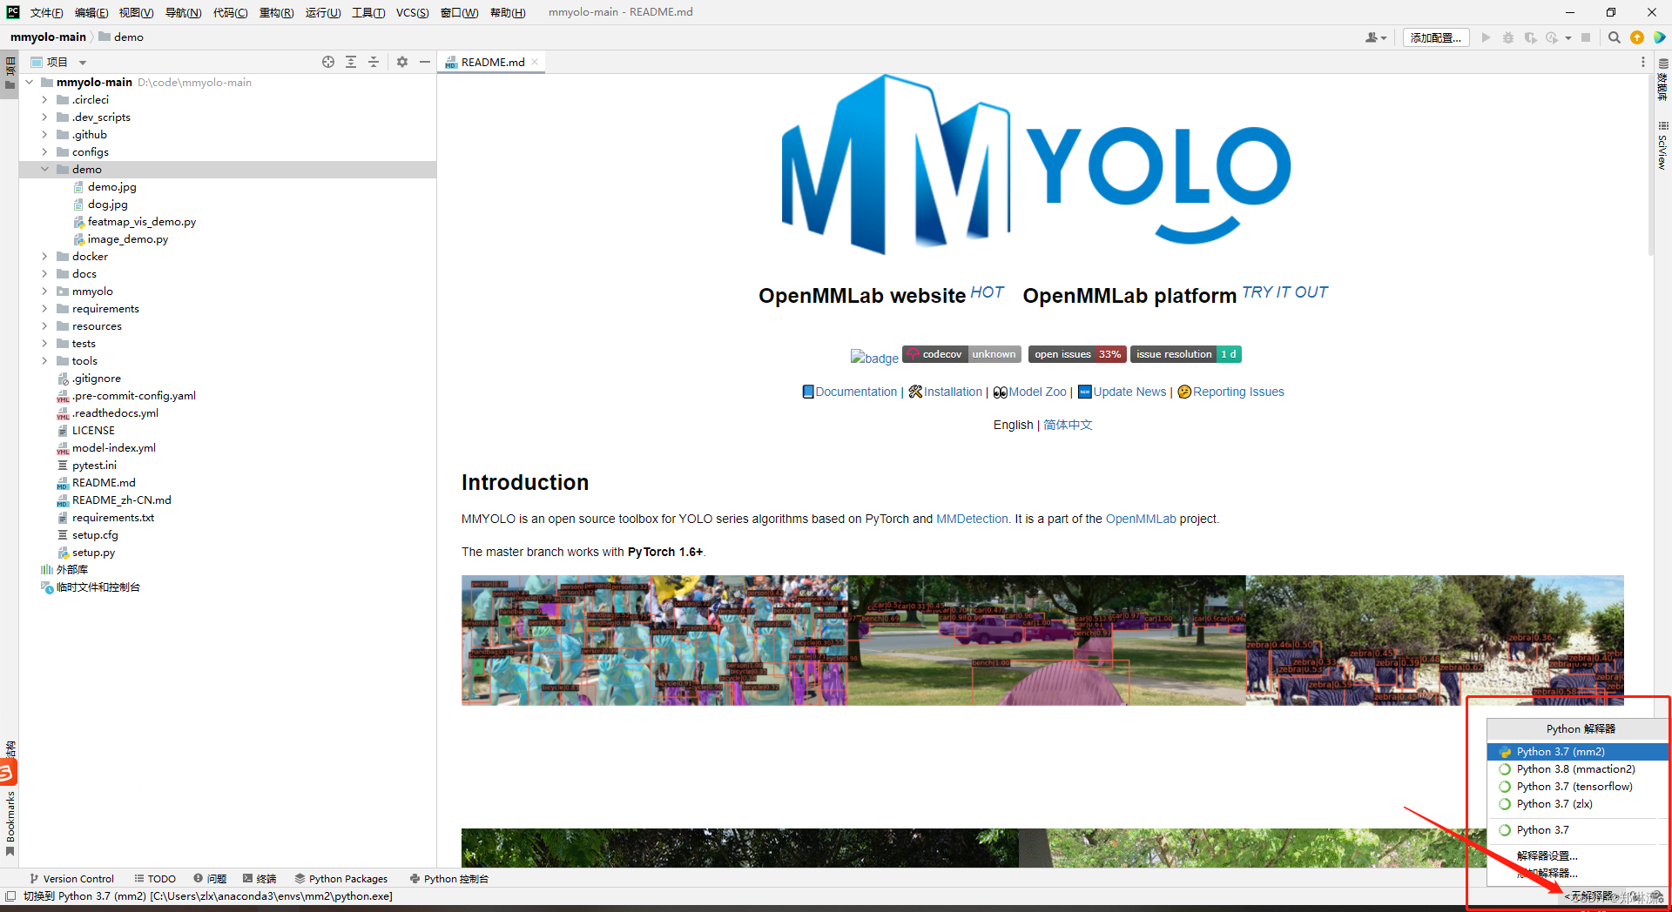Select the locate opened file crosshair icon
This screenshot has height=912, width=1672.
pyautogui.click(x=328, y=62)
